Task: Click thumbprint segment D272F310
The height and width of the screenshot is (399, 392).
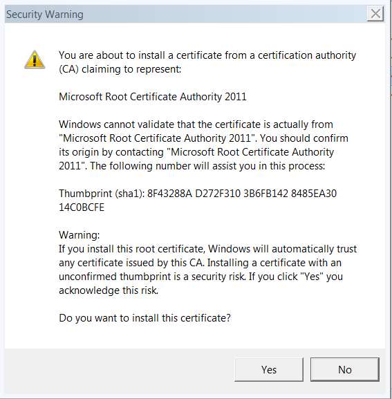Action: (x=218, y=194)
